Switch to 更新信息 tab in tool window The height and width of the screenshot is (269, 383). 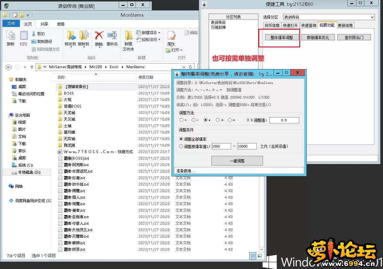click(345, 25)
